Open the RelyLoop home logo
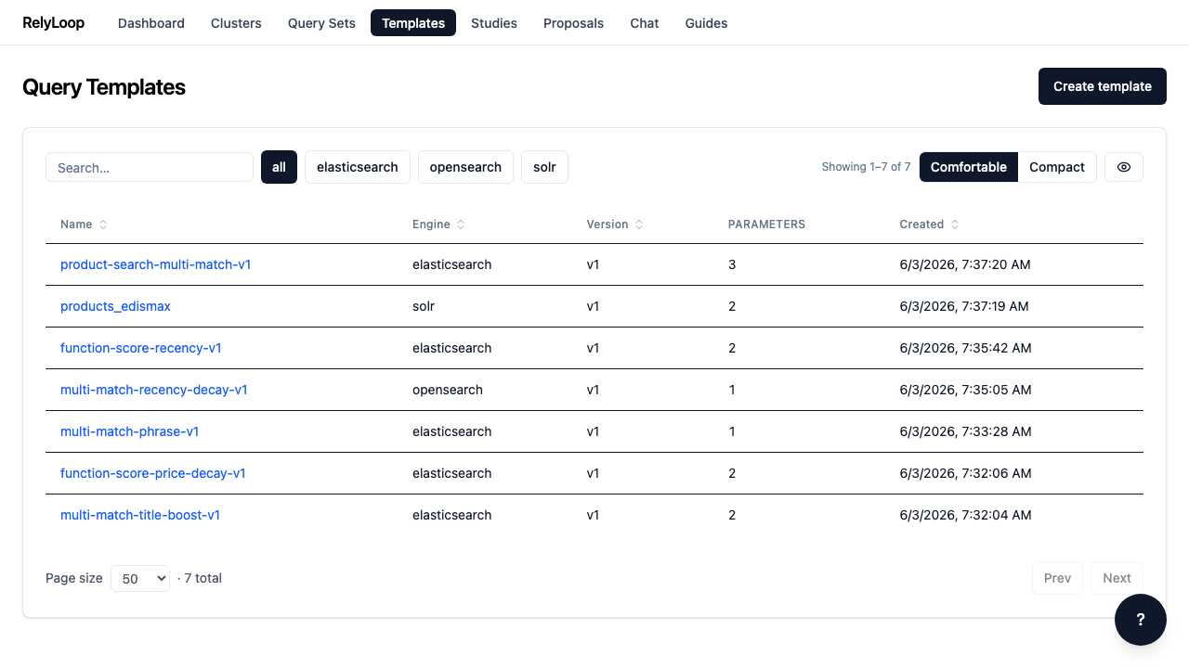This screenshot has width=1189, height=668. 53,23
